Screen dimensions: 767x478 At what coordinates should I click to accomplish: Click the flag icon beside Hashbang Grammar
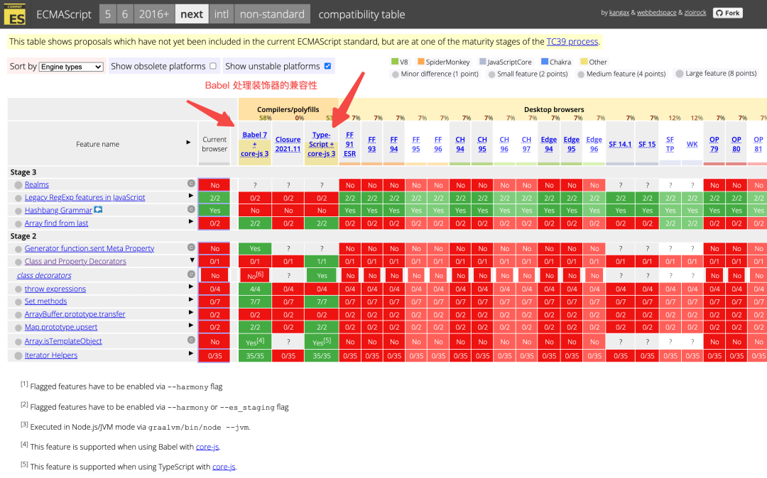(x=98, y=210)
